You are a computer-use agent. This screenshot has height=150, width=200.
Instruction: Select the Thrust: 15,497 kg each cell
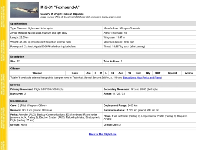(x=149, y=46)
